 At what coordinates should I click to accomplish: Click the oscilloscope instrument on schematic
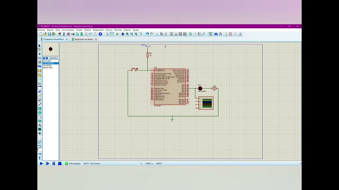point(206,103)
